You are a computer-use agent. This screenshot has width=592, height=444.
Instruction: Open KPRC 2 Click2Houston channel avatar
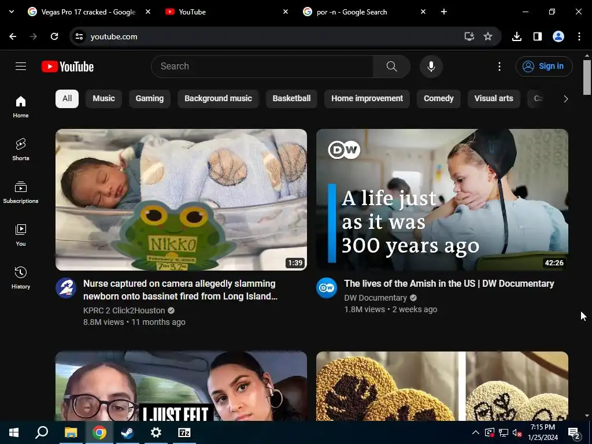(66, 288)
